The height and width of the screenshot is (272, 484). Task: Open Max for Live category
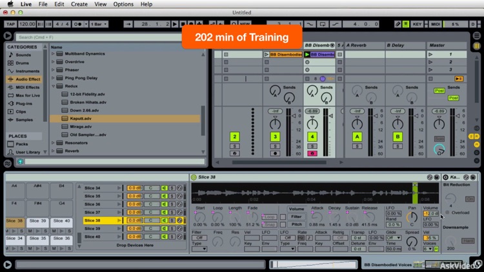pos(28,95)
